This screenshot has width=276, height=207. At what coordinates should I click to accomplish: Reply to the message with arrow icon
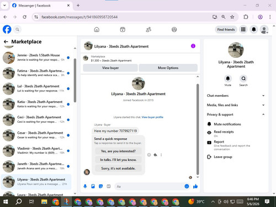(155, 155)
